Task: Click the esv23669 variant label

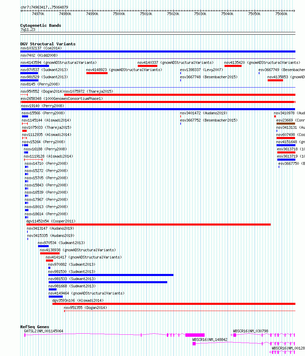Action: tap(291, 120)
